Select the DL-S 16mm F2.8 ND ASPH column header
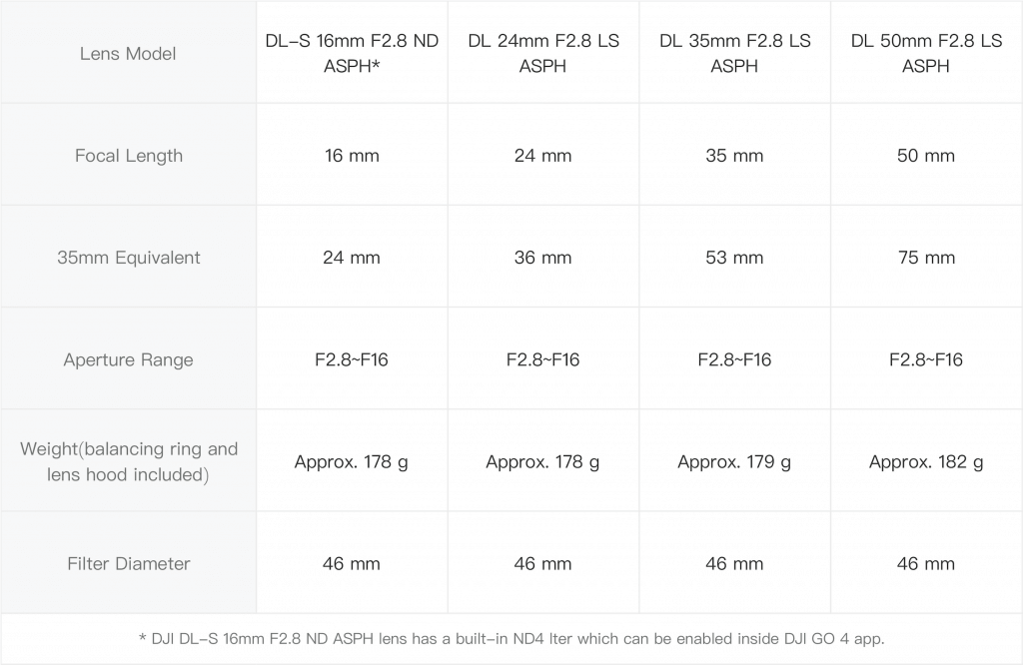Image resolution: width=1023 pixels, height=665 pixels. click(352, 54)
